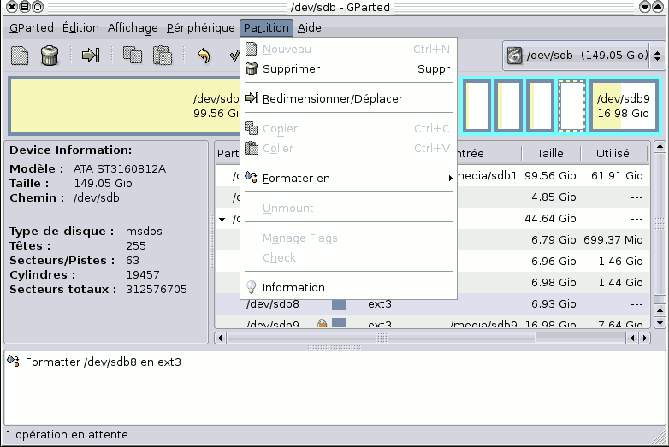
Task: Click the hard disk icon in device selector
Action: 515,56
